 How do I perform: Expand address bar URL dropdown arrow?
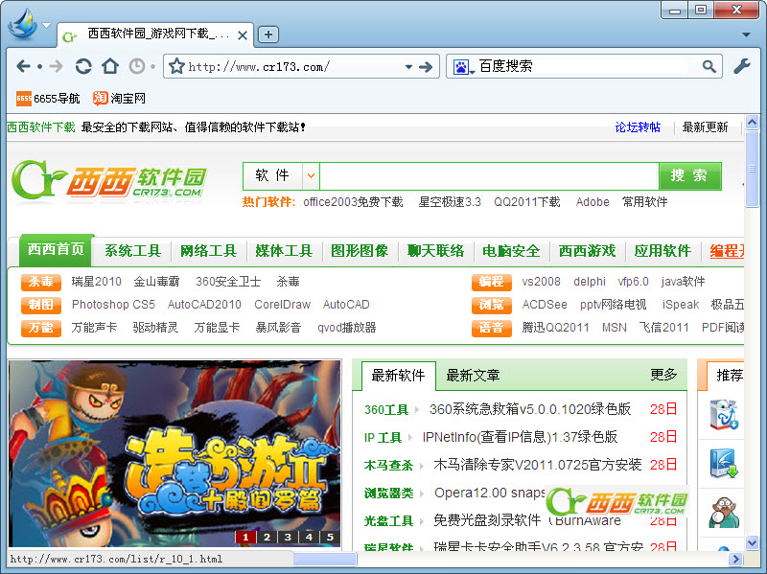(408, 67)
